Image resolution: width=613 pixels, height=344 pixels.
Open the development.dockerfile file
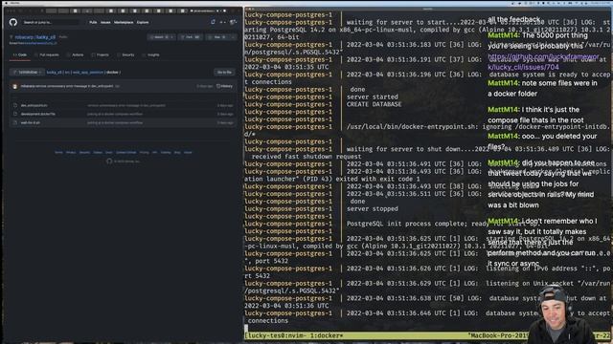[x=38, y=114]
